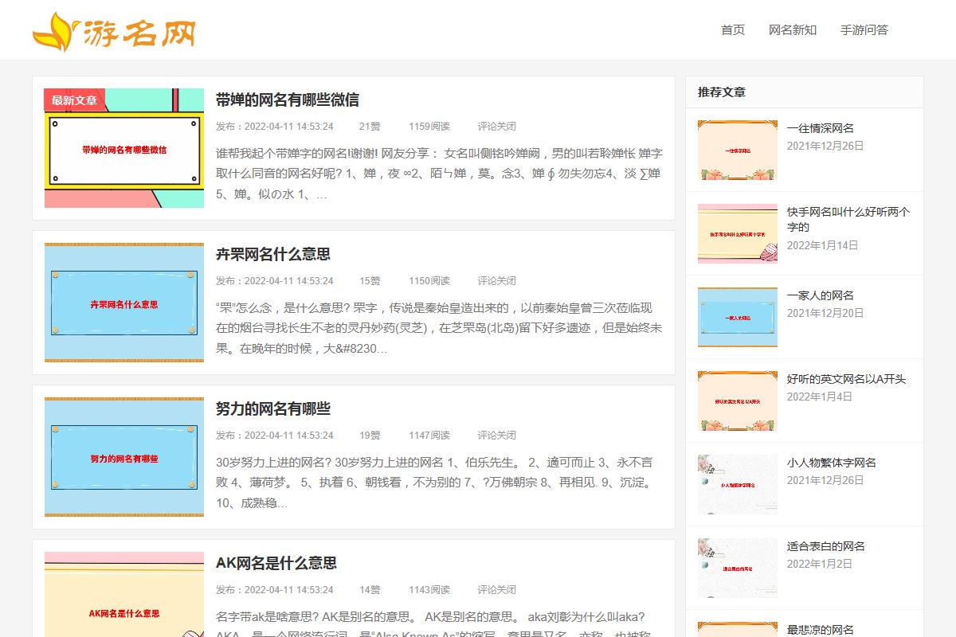
Task: Click the 1159阅读 read count
Action: point(429,126)
